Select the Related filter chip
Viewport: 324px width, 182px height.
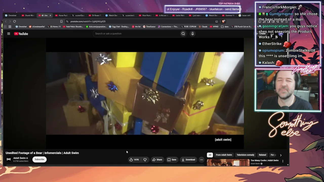click(x=262, y=155)
